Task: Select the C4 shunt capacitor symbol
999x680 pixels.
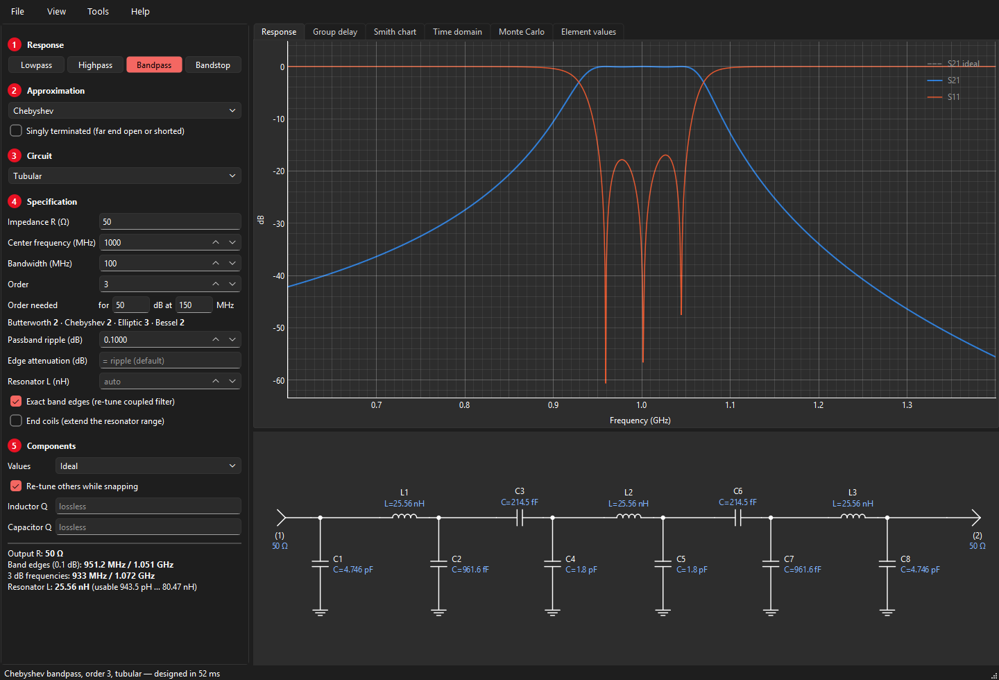Action: (x=552, y=563)
